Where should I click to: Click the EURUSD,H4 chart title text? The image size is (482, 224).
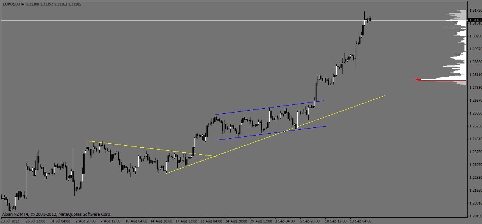pos(13,3)
